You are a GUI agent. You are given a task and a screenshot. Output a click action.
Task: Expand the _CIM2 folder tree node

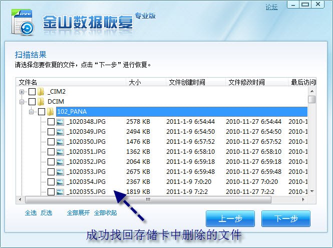click(22, 92)
